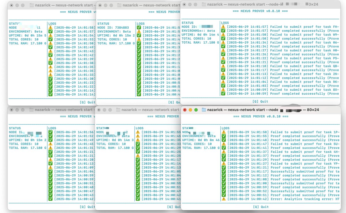
Task: Click 'Failed to submit proof for task 1P-' log
Action: tap(283, 132)
